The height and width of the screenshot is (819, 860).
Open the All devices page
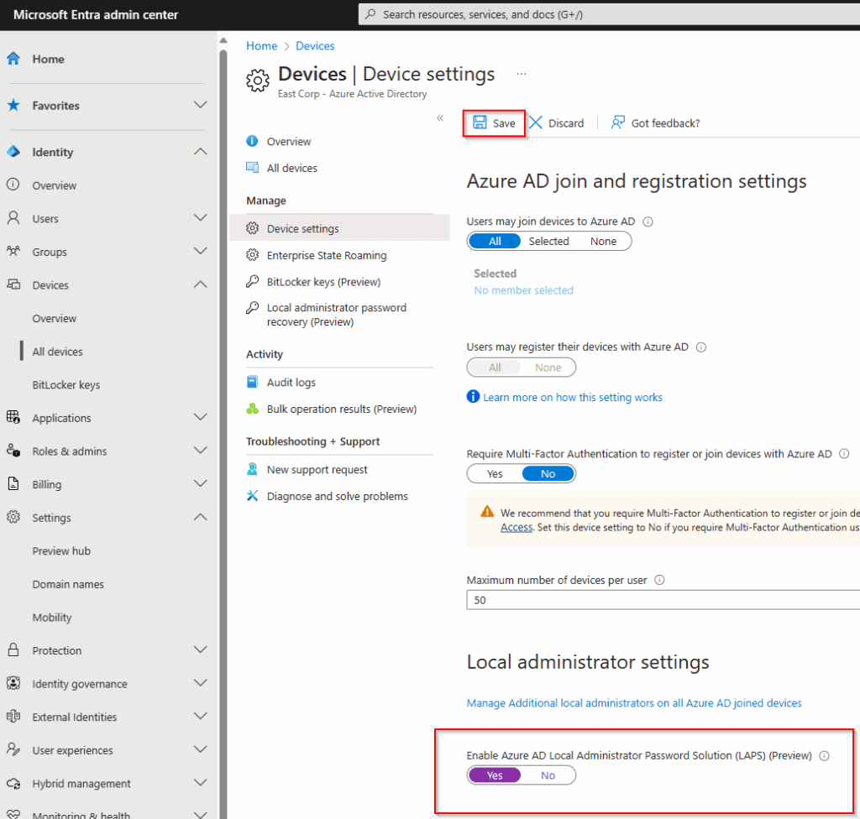(x=291, y=168)
